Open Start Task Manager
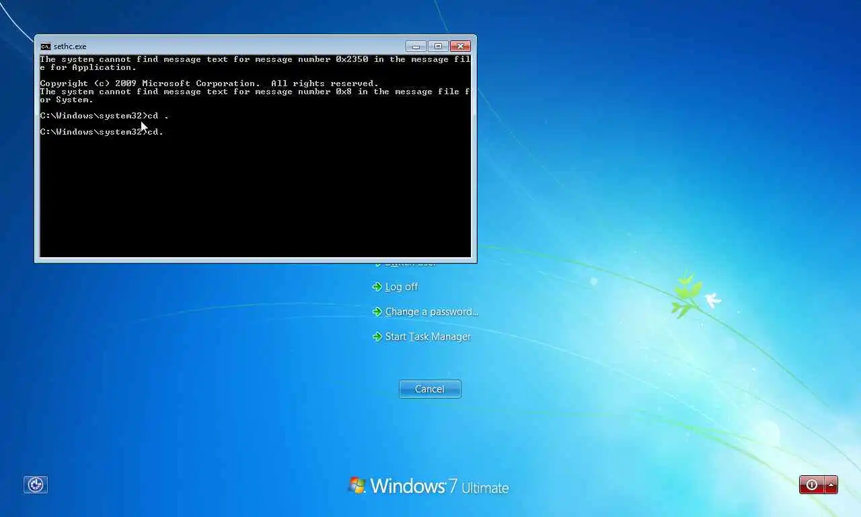 (428, 337)
